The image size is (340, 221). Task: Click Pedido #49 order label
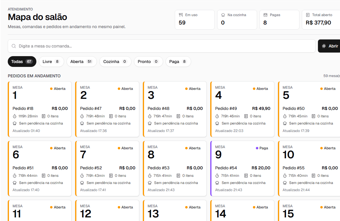[226, 108]
